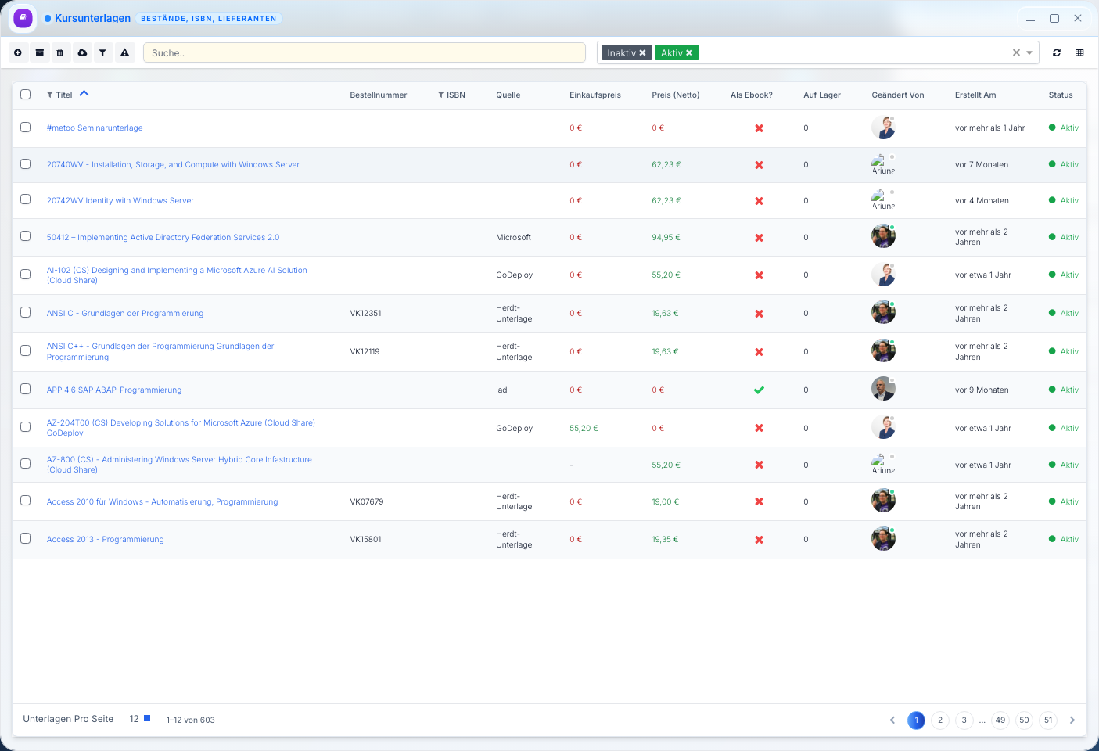Toggle the select-all checkbox in header
The width and height of the screenshot is (1099, 751).
[26, 95]
